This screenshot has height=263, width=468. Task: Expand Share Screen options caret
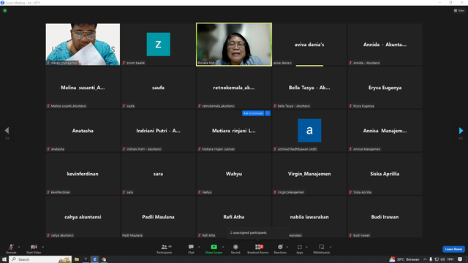pyautogui.click(x=222, y=247)
